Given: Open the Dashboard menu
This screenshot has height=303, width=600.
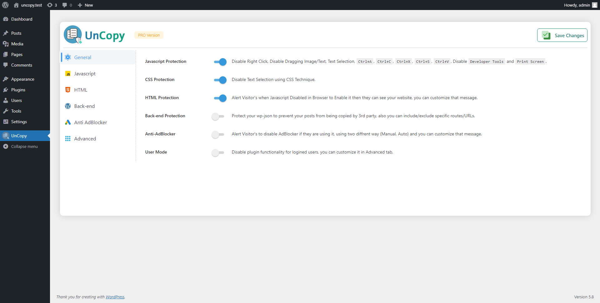Looking at the screenshot, I should click(x=25, y=19).
